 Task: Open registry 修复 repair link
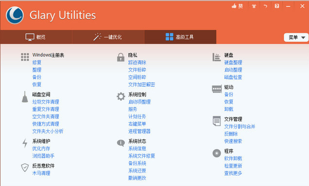point(37,62)
